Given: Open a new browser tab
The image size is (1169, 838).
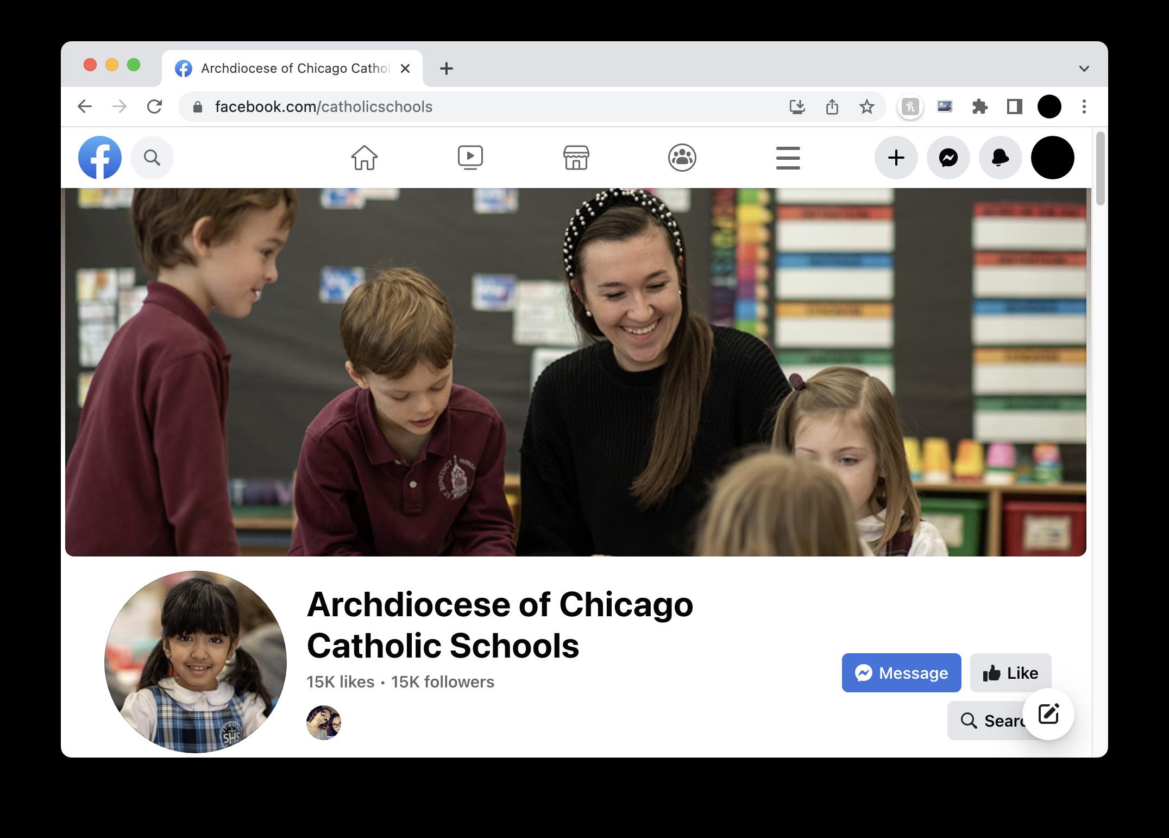Looking at the screenshot, I should [x=446, y=68].
